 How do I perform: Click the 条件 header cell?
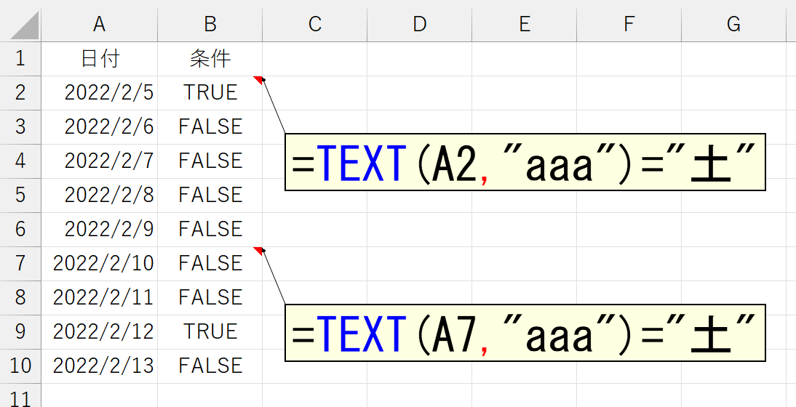coord(210,59)
